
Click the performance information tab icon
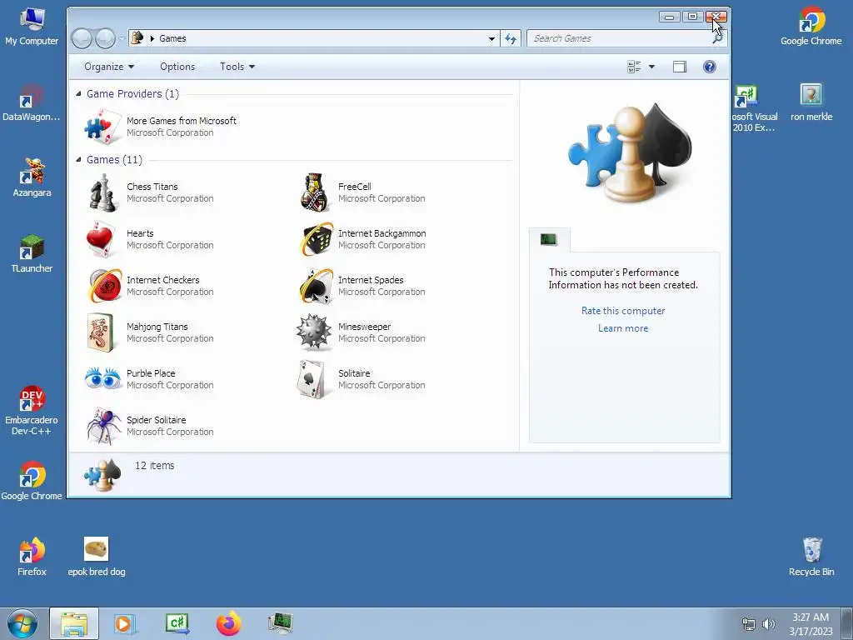pos(549,239)
